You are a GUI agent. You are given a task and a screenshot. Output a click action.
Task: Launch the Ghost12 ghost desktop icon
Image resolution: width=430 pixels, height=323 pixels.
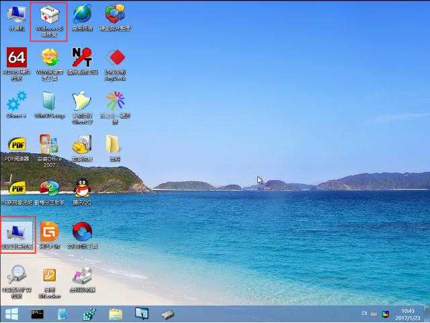(82, 107)
